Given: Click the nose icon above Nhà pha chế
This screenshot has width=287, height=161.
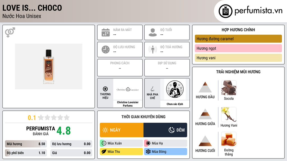Looking at the screenshot, I should [x=152, y=89].
